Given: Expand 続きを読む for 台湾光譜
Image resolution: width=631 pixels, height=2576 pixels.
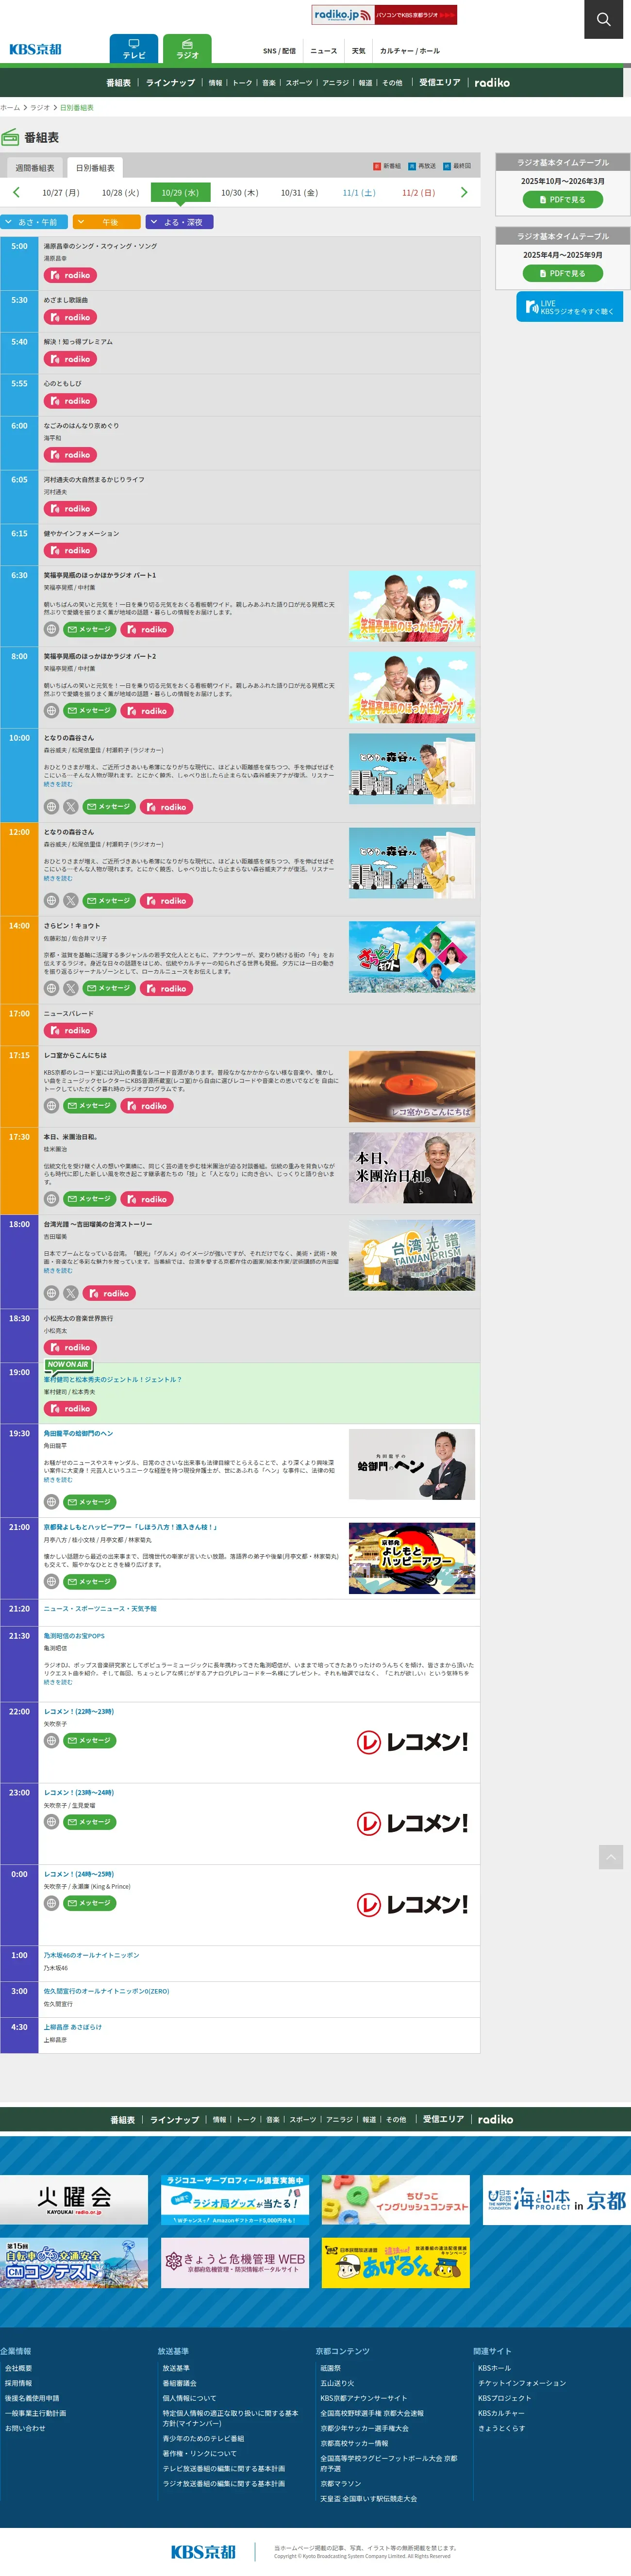Looking at the screenshot, I should 57,1271.
